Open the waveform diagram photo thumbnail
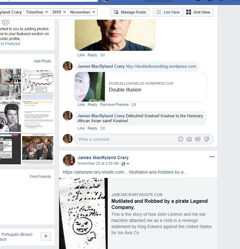The height and width of the screenshot is (249, 240). pos(38,84)
